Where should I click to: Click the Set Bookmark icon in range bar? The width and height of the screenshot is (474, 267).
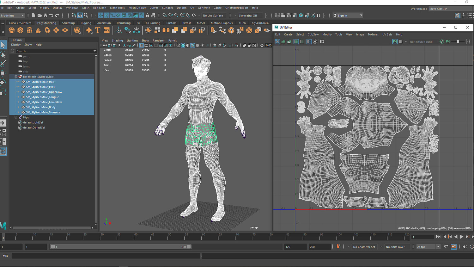(338, 246)
